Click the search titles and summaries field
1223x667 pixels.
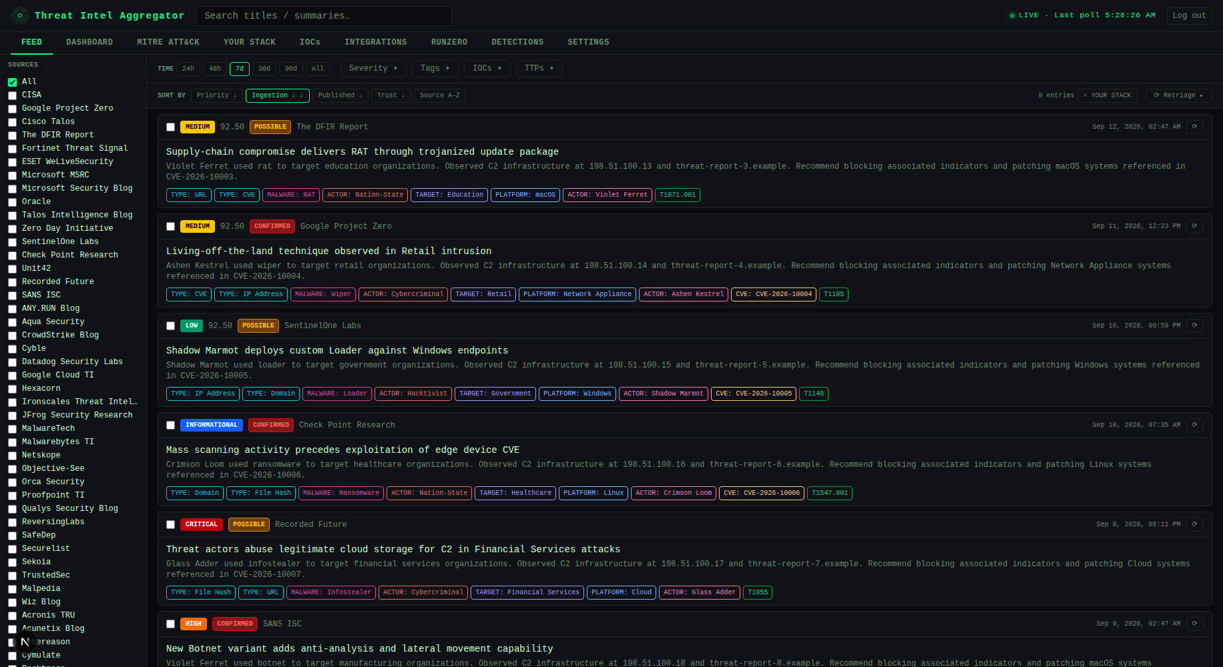(324, 15)
